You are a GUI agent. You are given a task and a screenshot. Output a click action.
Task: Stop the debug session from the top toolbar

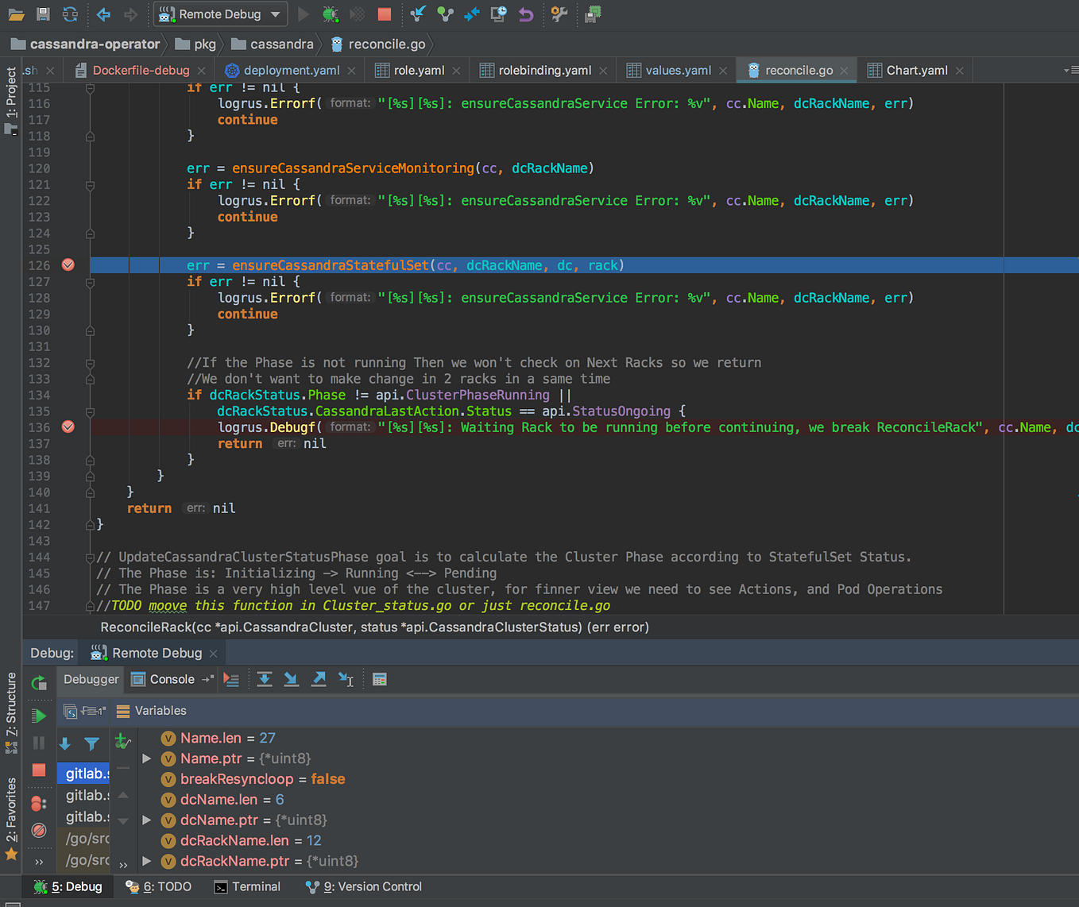click(x=385, y=14)
